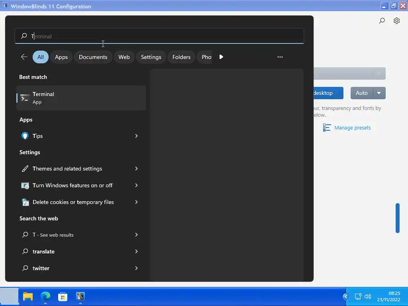Click magnifier icon beside 'twitter' suggestion
Image resolution: width=408 pixels, height=306 pixels.
click(x=25, y=268)
